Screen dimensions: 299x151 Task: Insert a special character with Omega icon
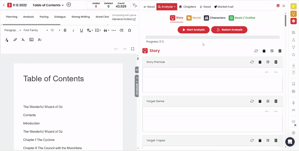[x=130, y=30]
